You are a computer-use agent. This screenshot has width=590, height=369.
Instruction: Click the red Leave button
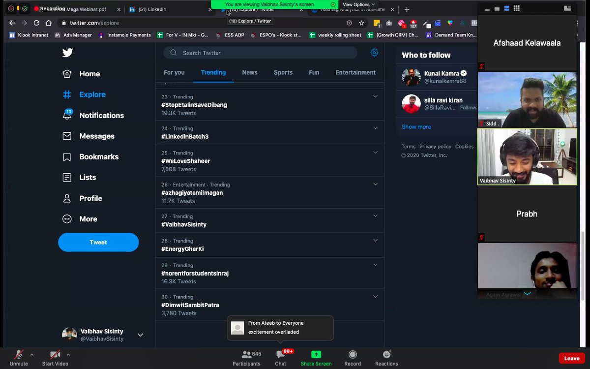click(x=571, y=358)
